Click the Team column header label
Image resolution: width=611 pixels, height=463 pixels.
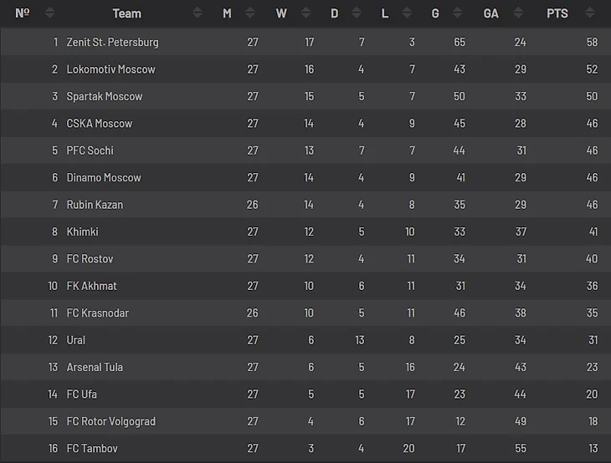[x=127, y=13]
